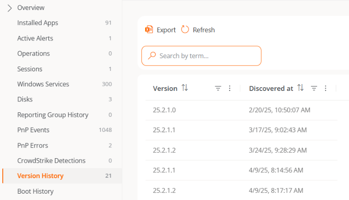Open Version column three-dot menu
This screenshot has width=349, height=200.
230,89
